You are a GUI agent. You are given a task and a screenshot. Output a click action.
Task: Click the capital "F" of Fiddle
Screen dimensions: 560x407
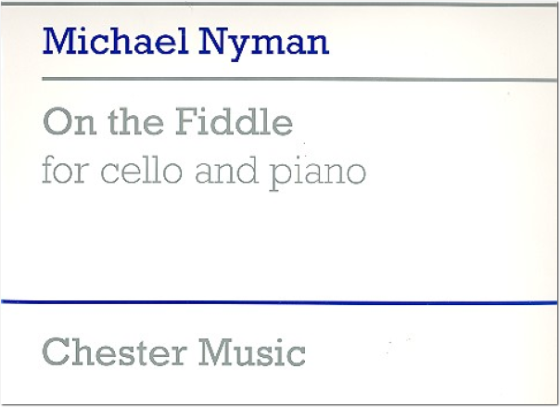[186, 121]
